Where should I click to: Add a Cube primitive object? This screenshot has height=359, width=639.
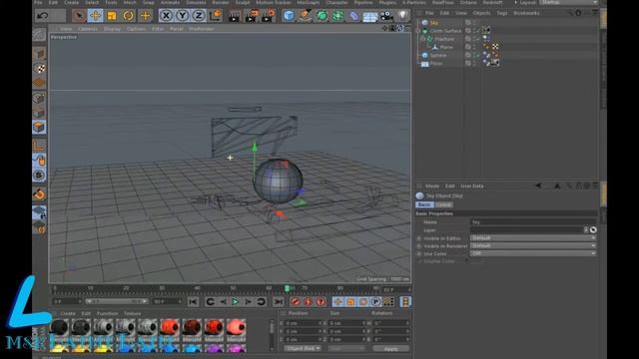pyautogui.click(x=289, y=16)
